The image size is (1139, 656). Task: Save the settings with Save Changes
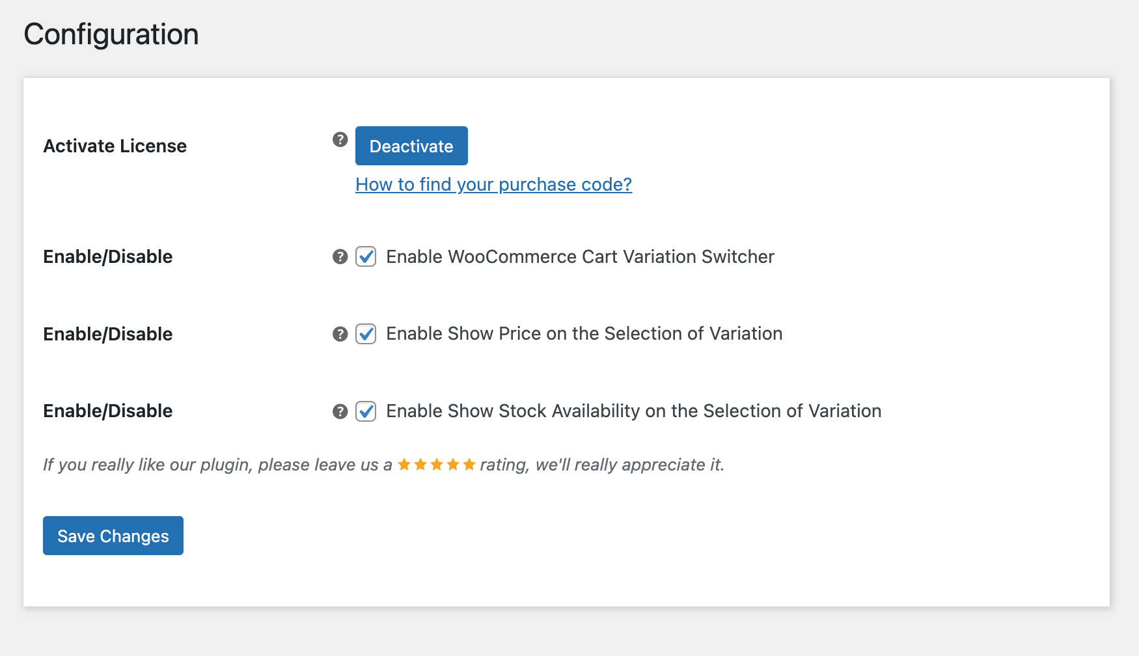click(113, 536)
